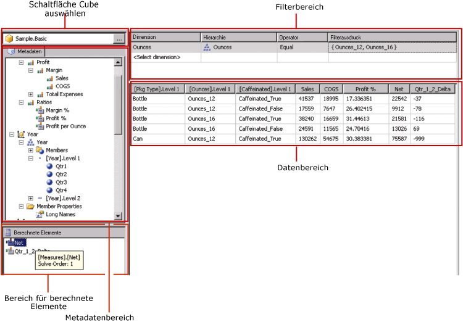Click the <Select dimension> filter cell

click(165, 57)
